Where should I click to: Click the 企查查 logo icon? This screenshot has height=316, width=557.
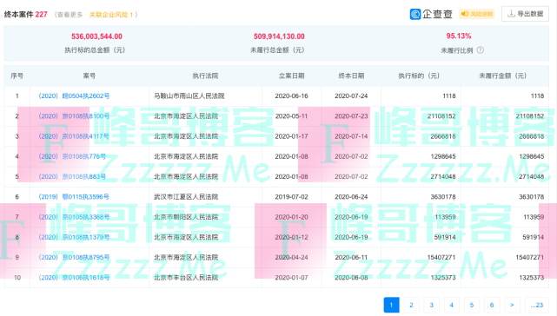point(414,14)
